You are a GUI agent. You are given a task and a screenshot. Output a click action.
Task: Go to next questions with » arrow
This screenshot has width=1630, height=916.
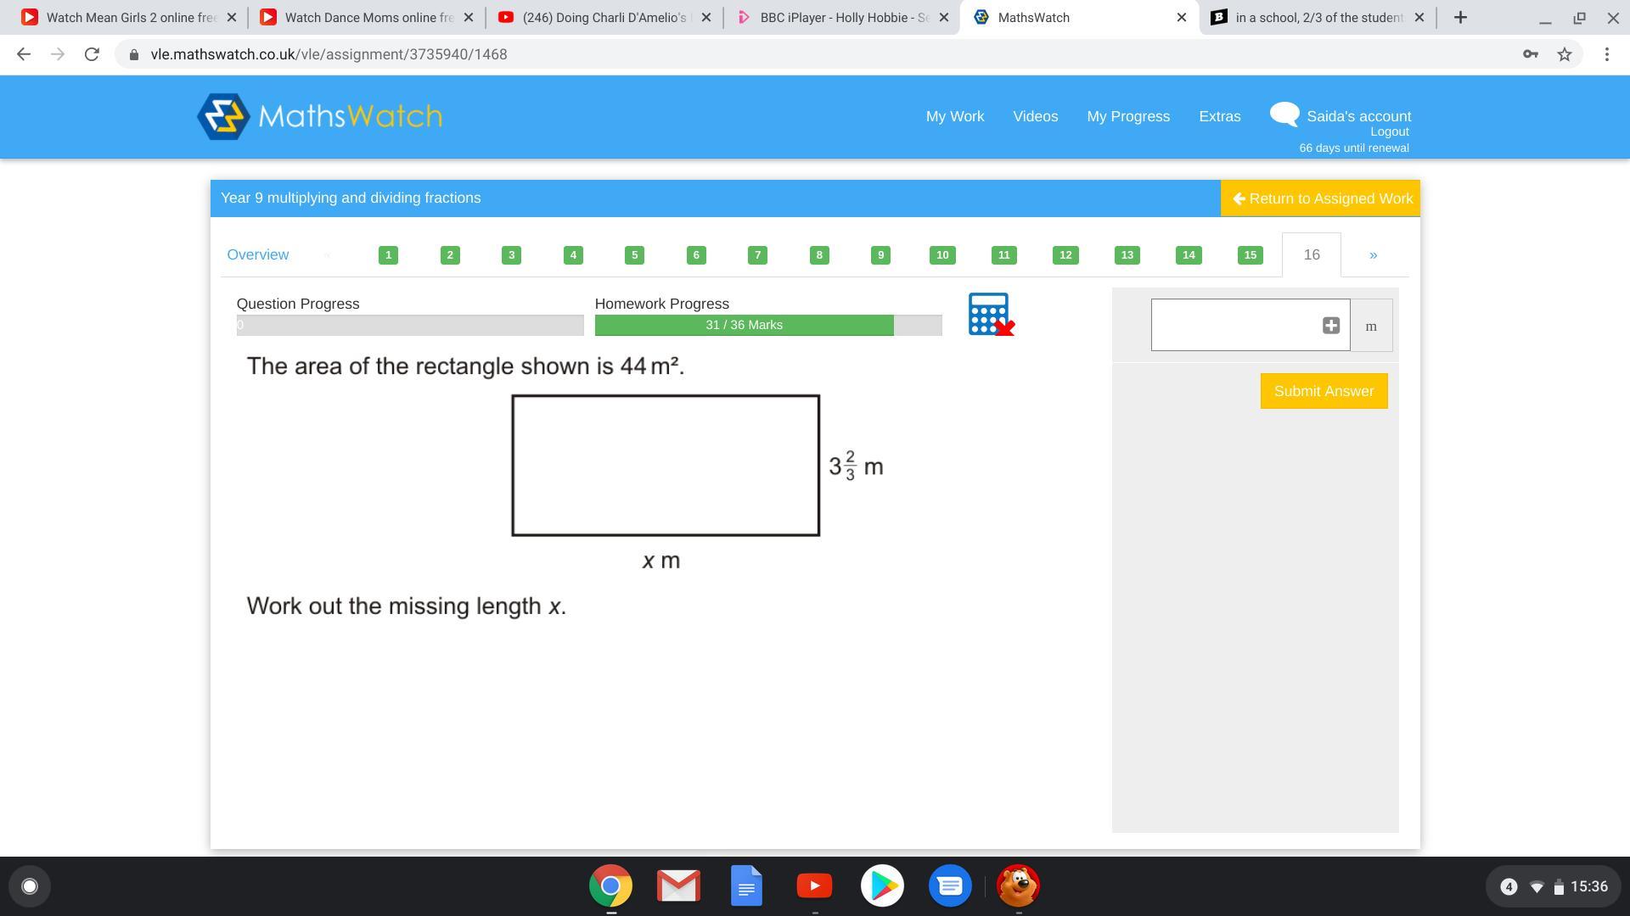click(x=1373, y=255)
